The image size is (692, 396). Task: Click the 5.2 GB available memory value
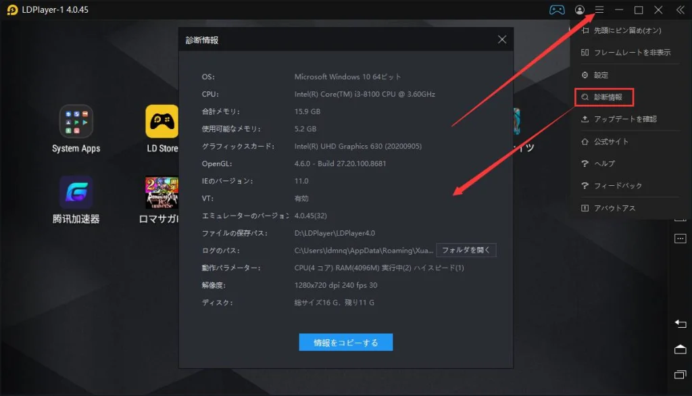pyautogui.click(x=305, y=129)
